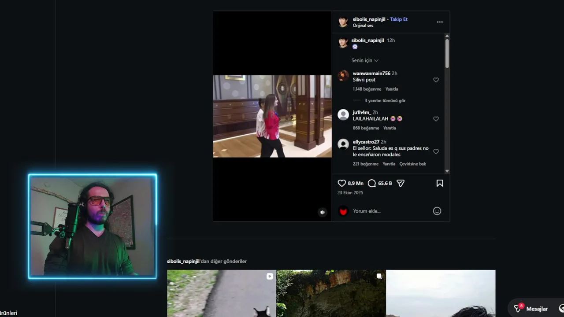Viewport: 564px width, 317px height.
Task: Open the second carousel post thumbnail
Action: tap(331, 293)
